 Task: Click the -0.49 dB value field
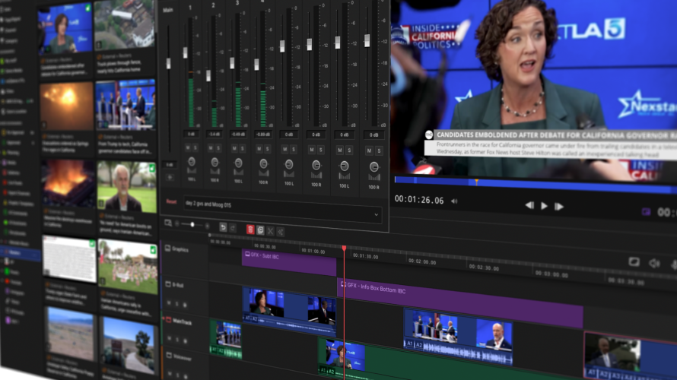tap(238, 135)
